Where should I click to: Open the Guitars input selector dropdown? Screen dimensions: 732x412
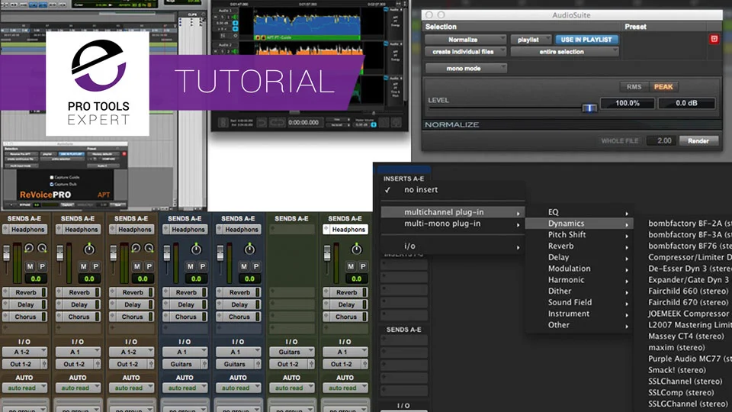point(292,352)
